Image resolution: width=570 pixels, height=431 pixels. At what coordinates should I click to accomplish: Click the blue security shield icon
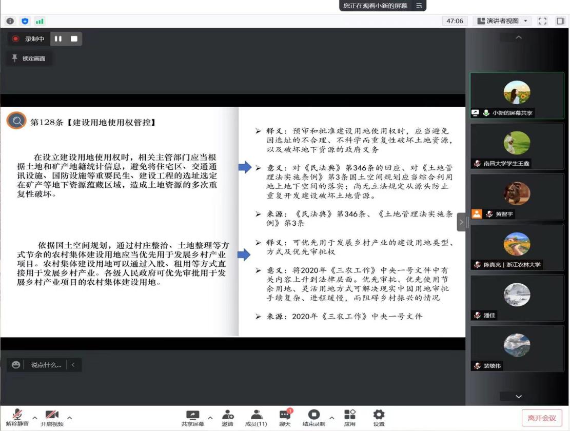(x=25, y=21)
